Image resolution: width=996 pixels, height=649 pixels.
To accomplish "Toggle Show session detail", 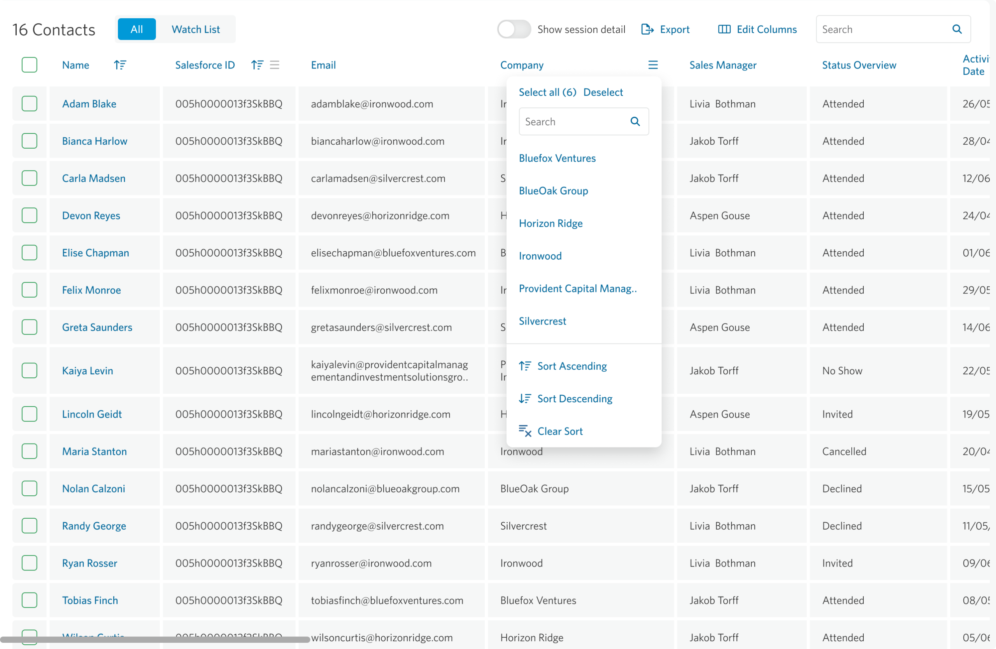I will pos(514,29).
